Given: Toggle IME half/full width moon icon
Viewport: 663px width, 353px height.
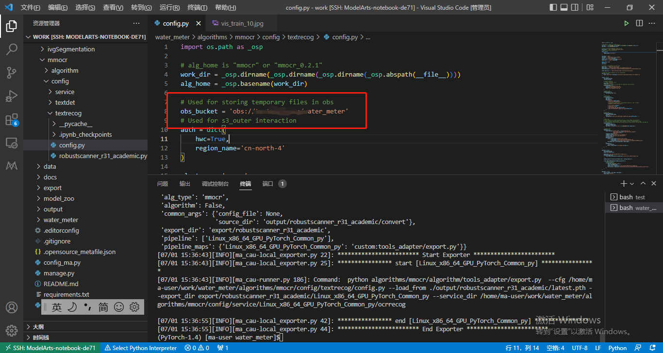Looking at the screenshot, I should pos(72,307).
